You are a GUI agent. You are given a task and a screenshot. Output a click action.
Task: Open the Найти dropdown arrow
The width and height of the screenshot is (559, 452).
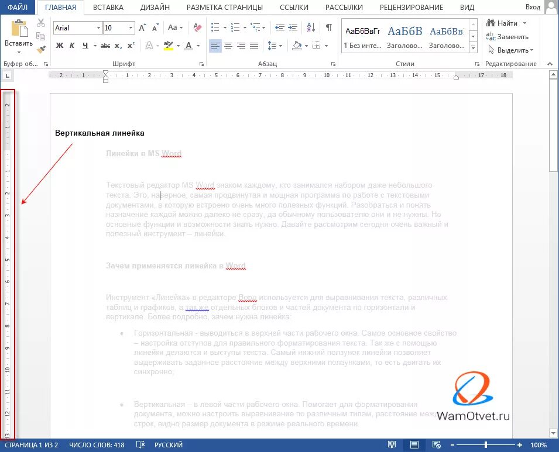(x=524, y=23)
